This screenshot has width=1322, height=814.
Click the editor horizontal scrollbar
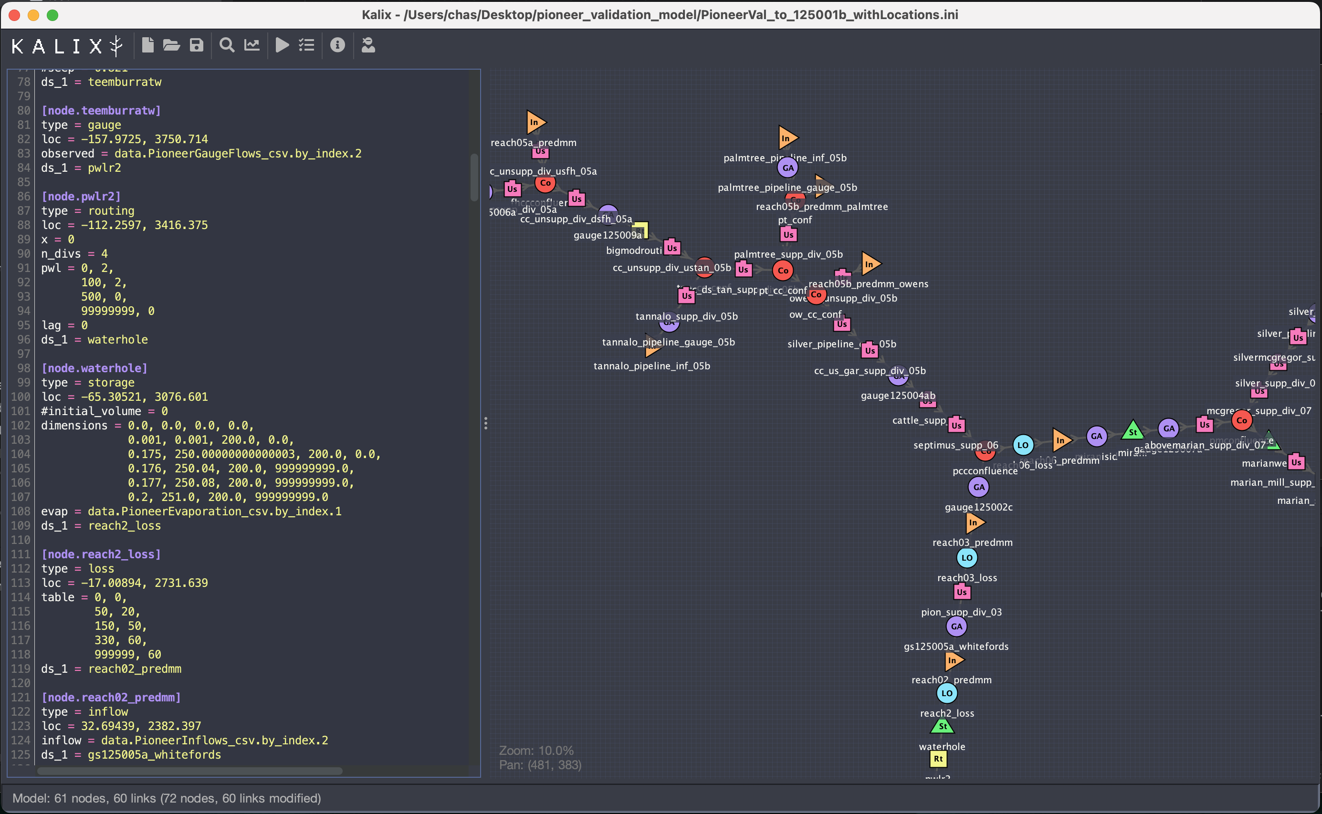189,771
